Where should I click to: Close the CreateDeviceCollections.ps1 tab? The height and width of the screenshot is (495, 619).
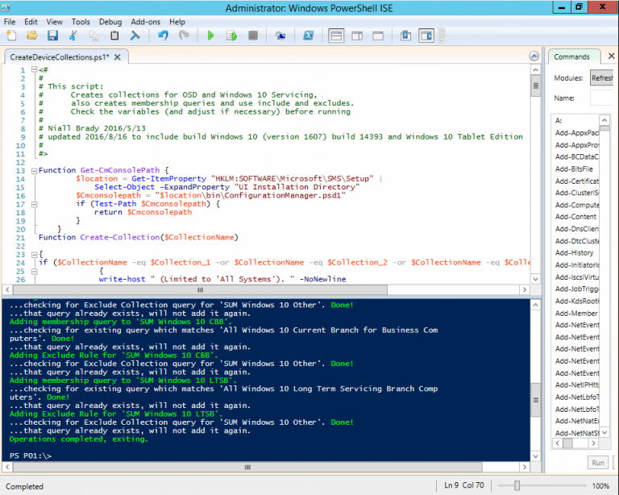pos(117,57)
